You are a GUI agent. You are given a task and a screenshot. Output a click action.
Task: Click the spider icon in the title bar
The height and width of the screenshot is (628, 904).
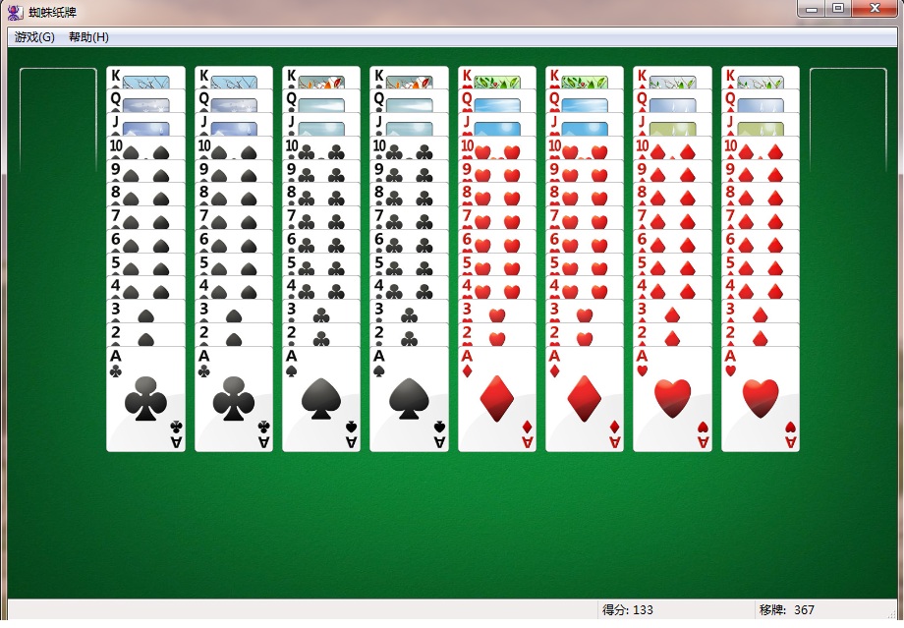15,12
